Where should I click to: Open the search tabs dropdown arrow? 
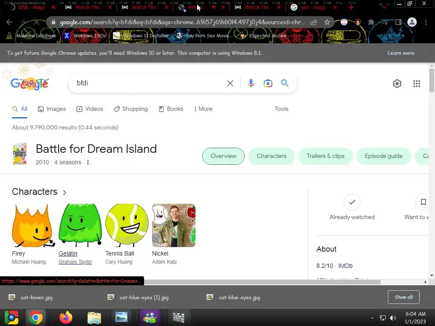pyautogui.click(x=384, y=7)
